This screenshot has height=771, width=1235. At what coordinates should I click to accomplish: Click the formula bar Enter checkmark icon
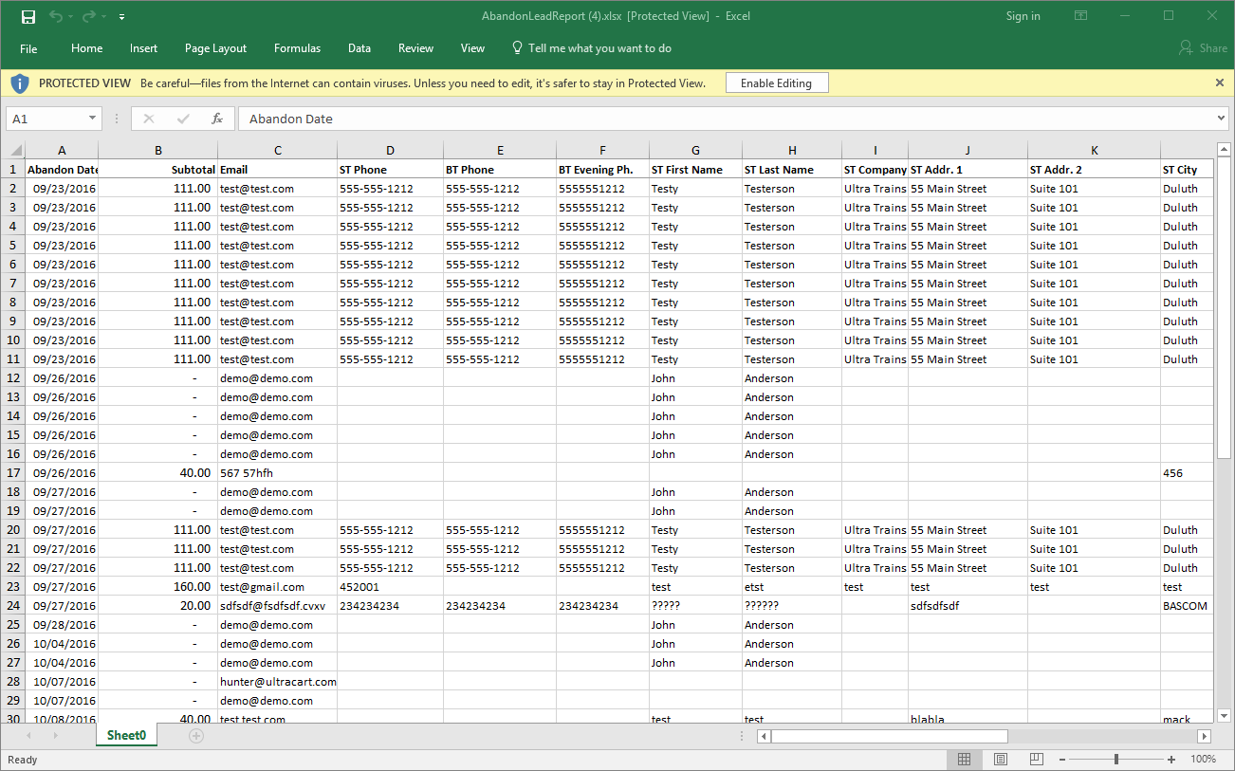pos(183,119)
